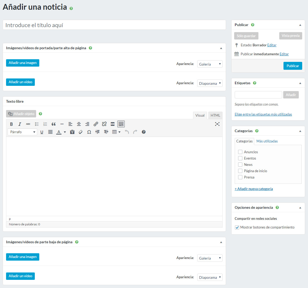The height and width of the screenshot is (288, 308).
Task: Click the insert link icon
Action: [96, 124]
